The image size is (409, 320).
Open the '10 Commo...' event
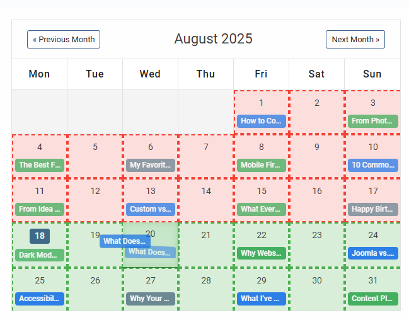tap(372, 165)
